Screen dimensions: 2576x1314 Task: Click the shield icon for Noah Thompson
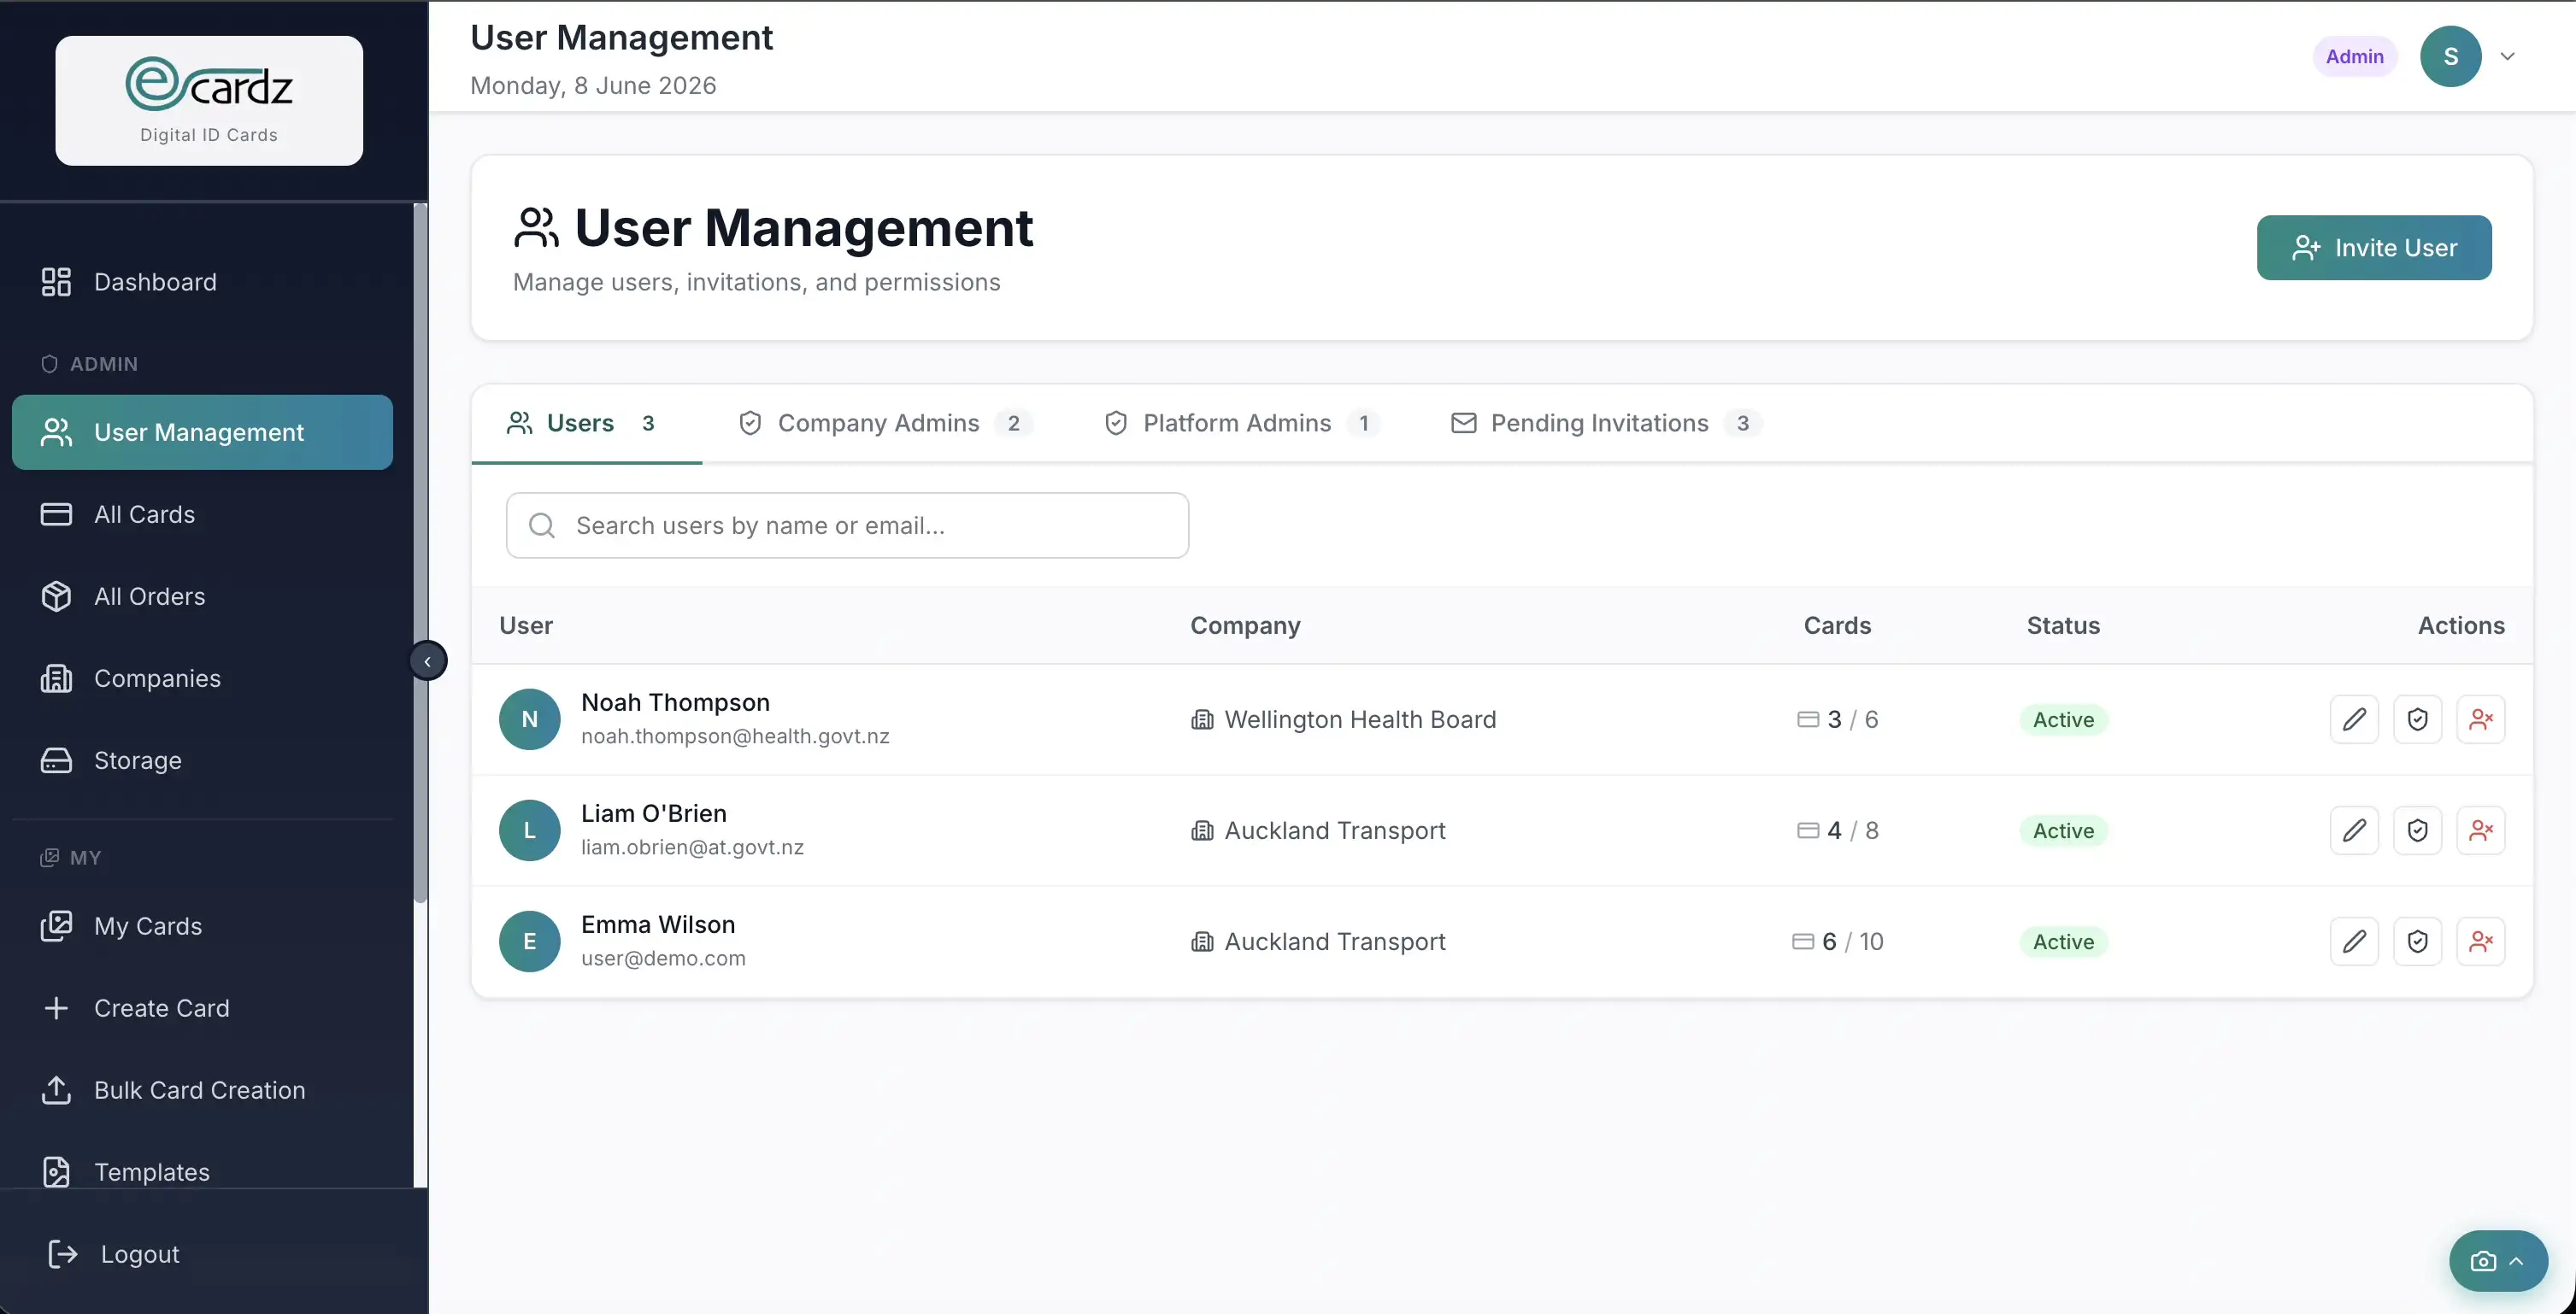pos(2417,719)
